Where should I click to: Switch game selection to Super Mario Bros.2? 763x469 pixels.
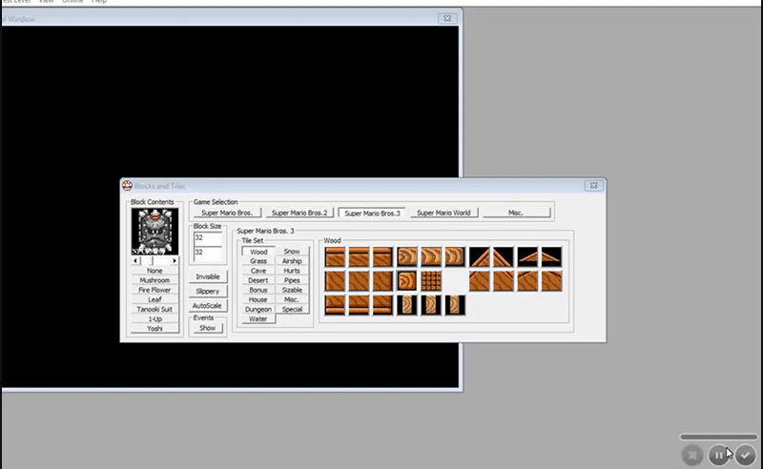[299, 213]
